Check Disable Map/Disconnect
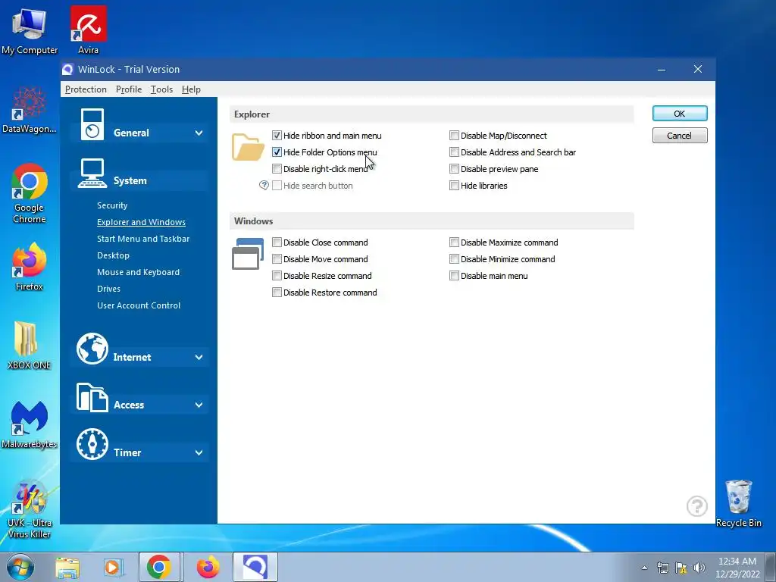 (x=454, y=135)
